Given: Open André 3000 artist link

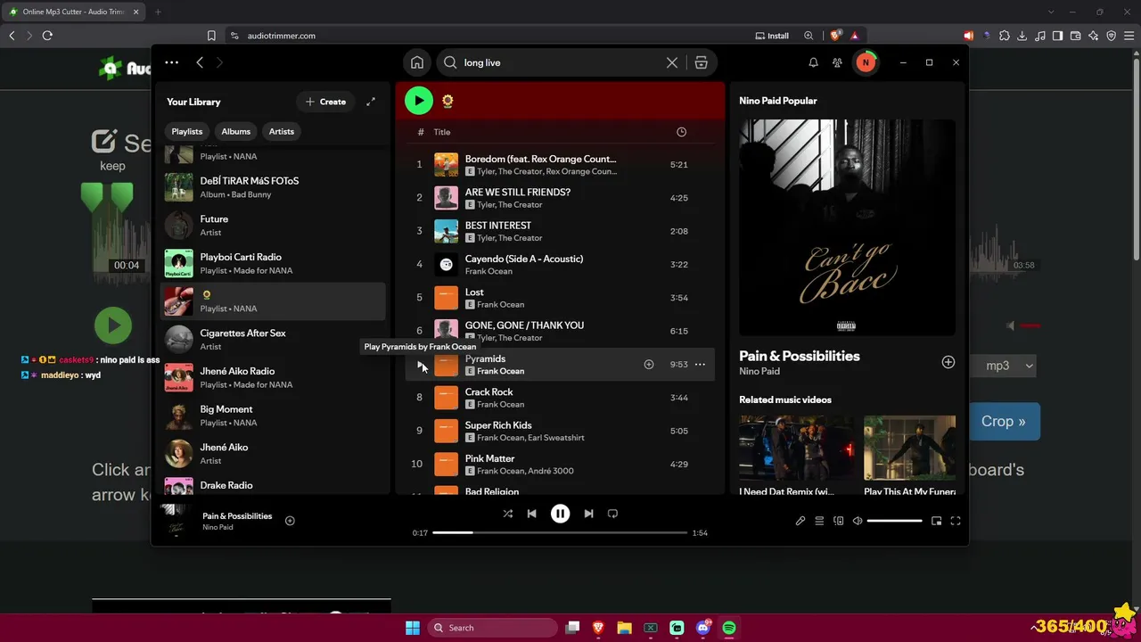Looking at the screenshot, I should coord(551,471).
